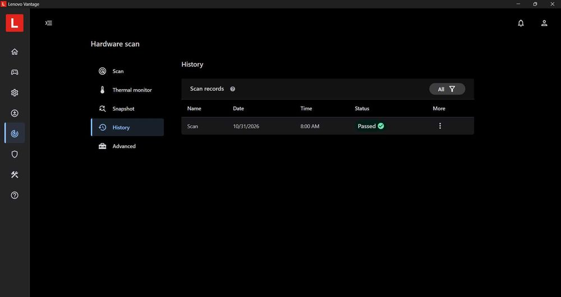Click the Passed status label
561x297 pixels.
click(367, 126)
